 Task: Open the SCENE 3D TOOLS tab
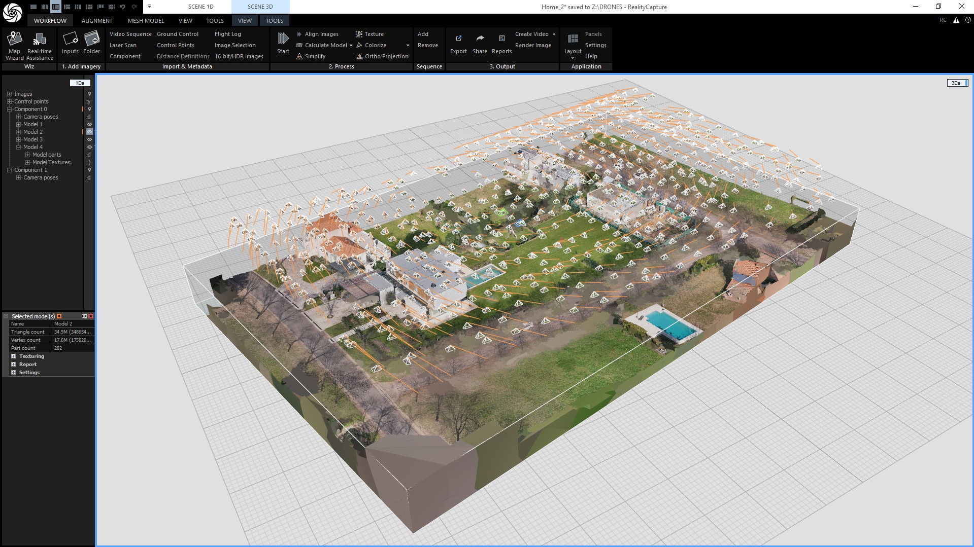click(275, 21)
